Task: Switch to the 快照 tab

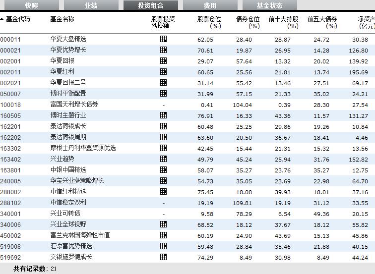Action: point(31,5)
